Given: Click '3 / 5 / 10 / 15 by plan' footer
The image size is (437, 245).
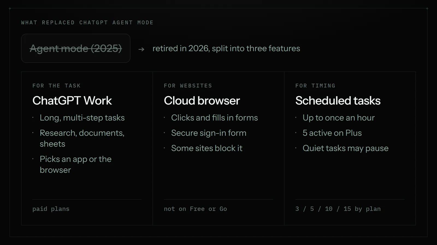Looking at the screenshot, I should [x=338, y=209].
